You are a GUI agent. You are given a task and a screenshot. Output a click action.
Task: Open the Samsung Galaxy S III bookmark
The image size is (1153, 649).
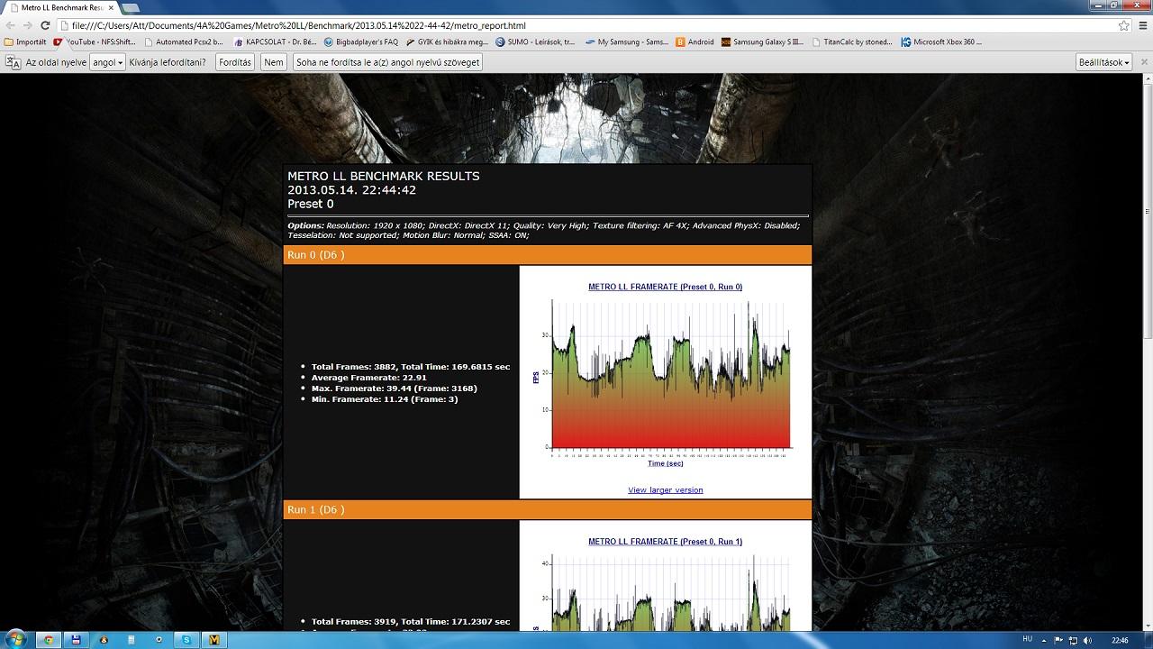(x=763, y=41)
